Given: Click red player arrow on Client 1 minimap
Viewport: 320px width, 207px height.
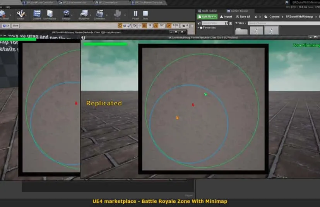Looking at the screenshot, I should click(193, 105).
